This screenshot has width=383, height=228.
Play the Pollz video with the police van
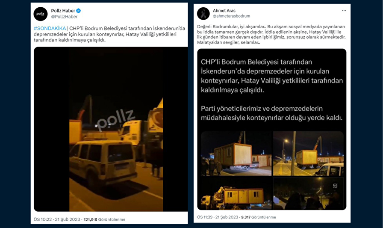pos(111,129)
